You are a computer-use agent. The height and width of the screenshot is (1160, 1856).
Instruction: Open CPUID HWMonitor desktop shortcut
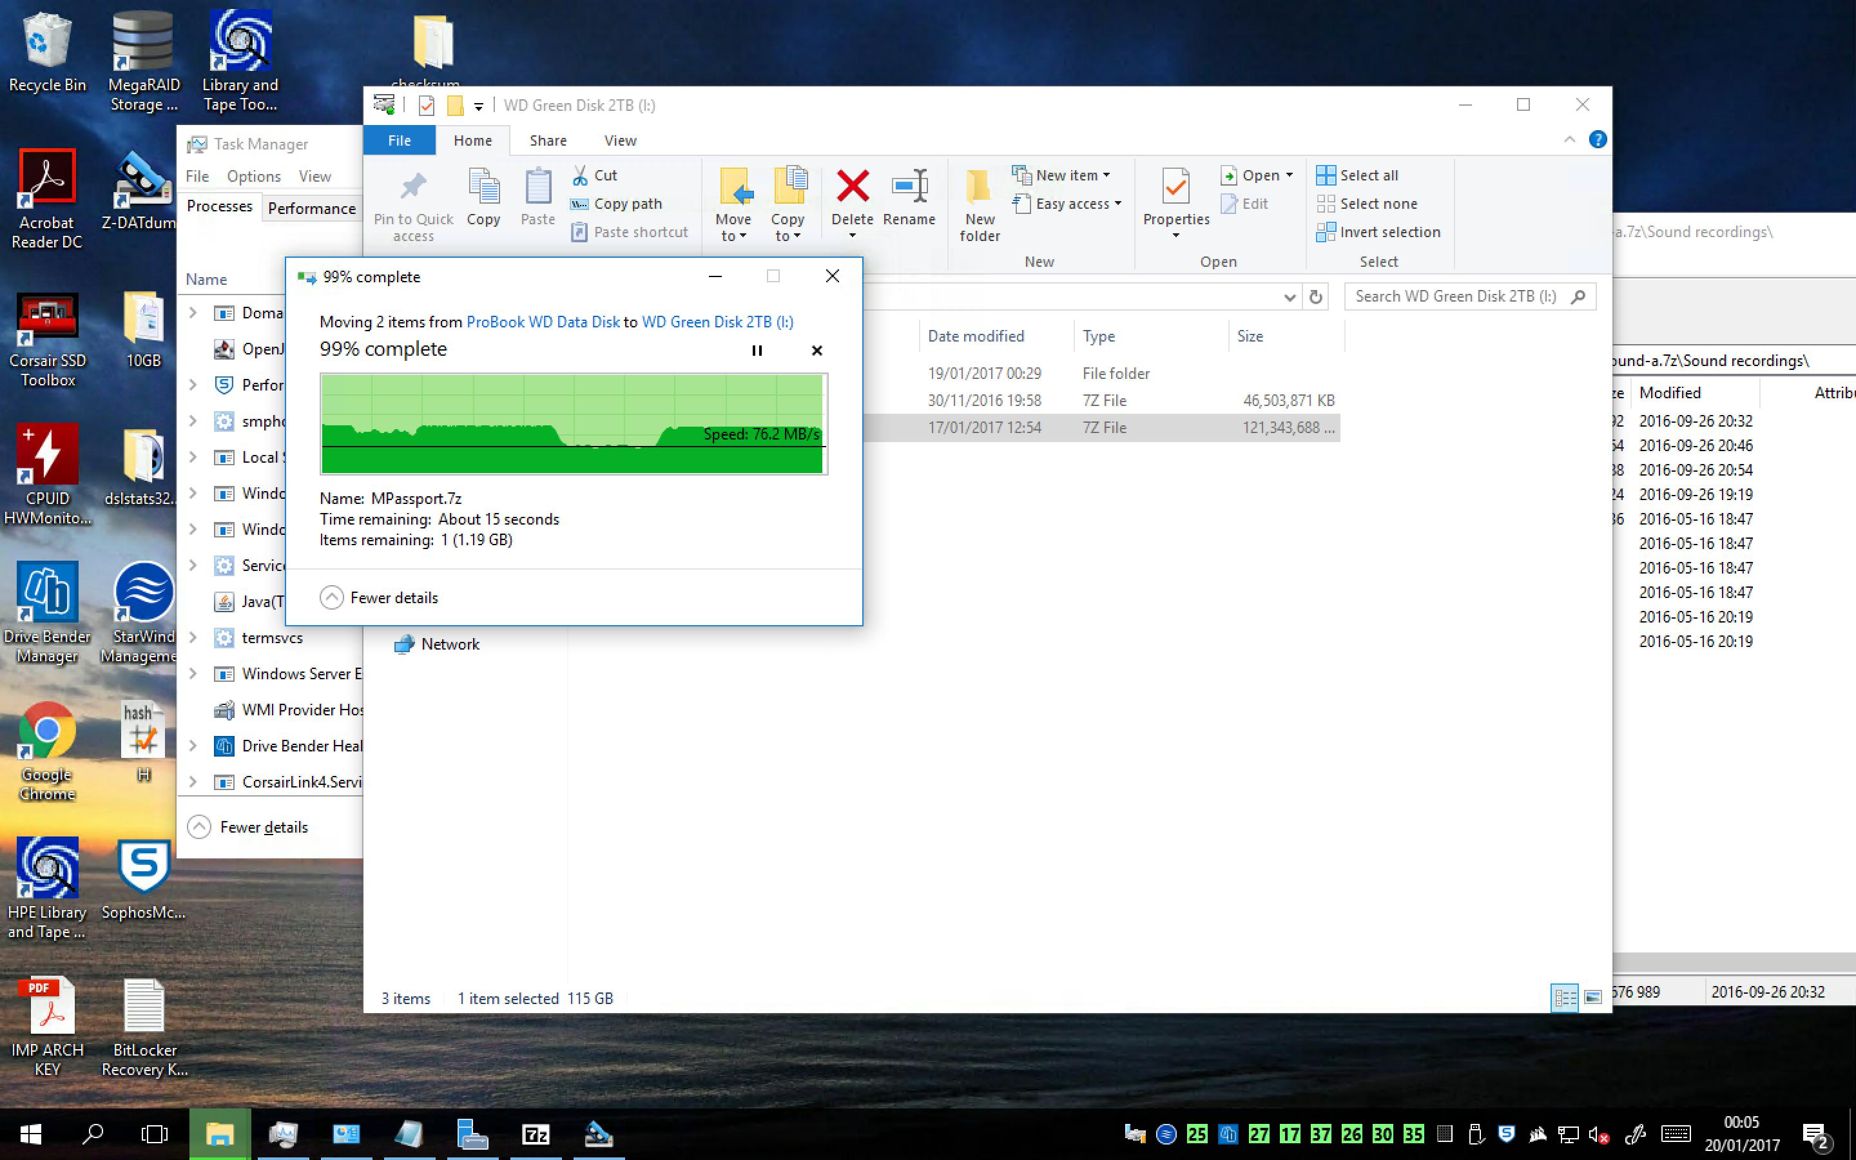(47, 476)
